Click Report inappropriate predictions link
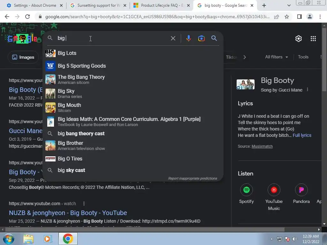327x245 pixels. 193,178
